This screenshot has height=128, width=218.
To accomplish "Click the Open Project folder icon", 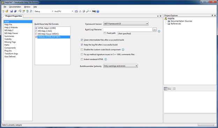I will point(7,11).
